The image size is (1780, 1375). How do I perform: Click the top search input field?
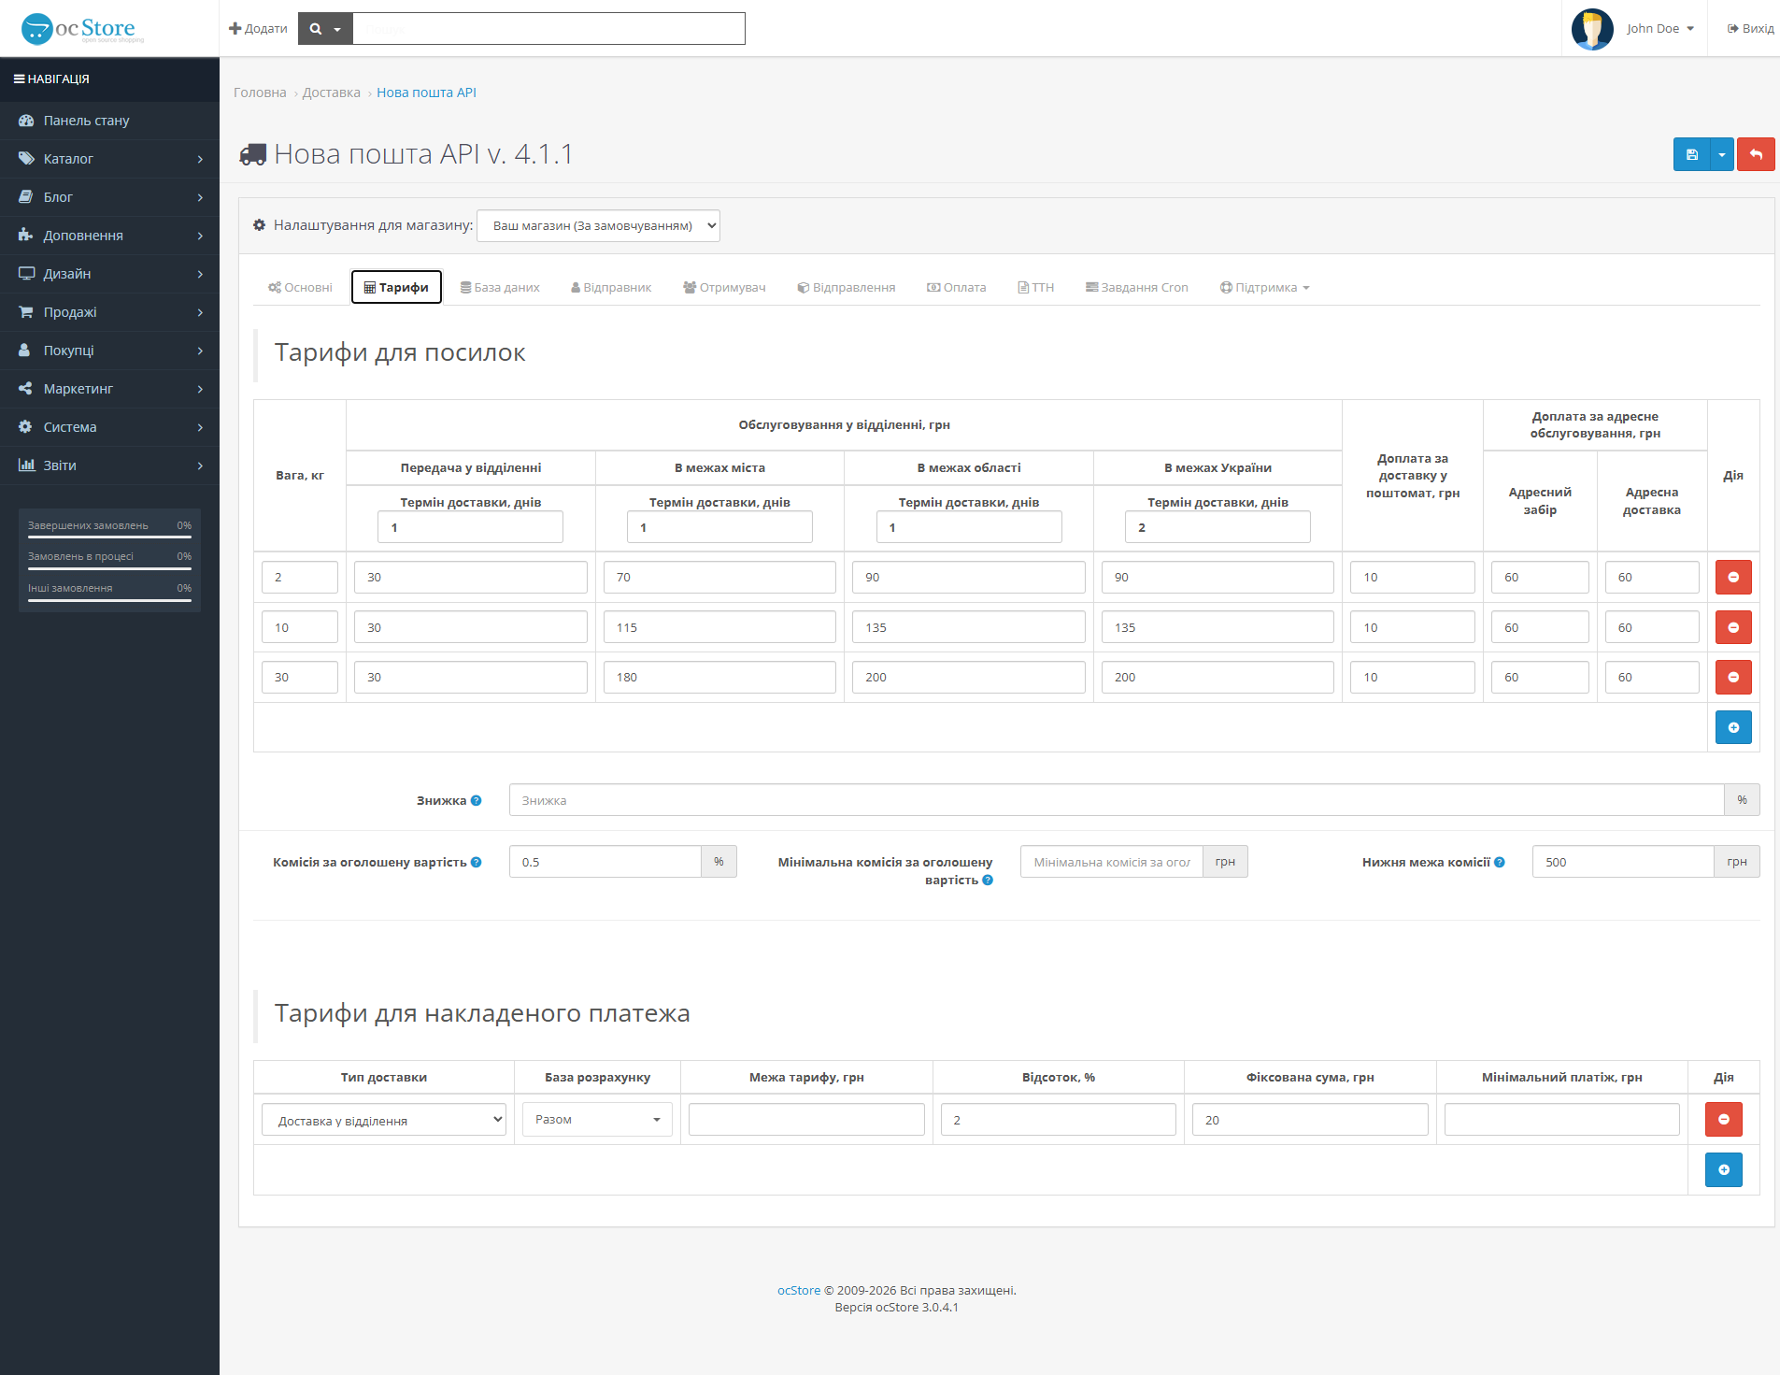click(x=549, y=29)
